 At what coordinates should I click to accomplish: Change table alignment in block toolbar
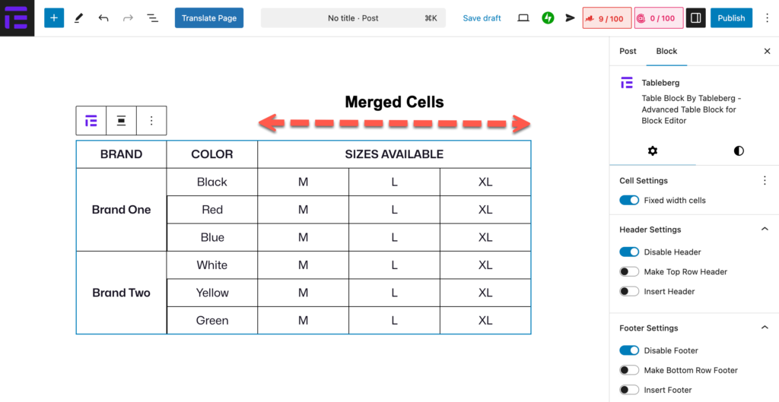121,121
